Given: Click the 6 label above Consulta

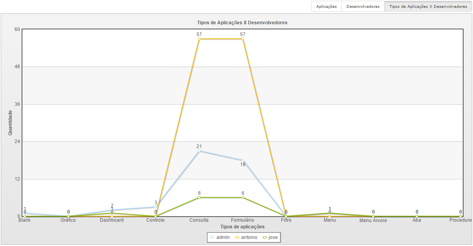Looking at the screenshot, I should [199, 193].
